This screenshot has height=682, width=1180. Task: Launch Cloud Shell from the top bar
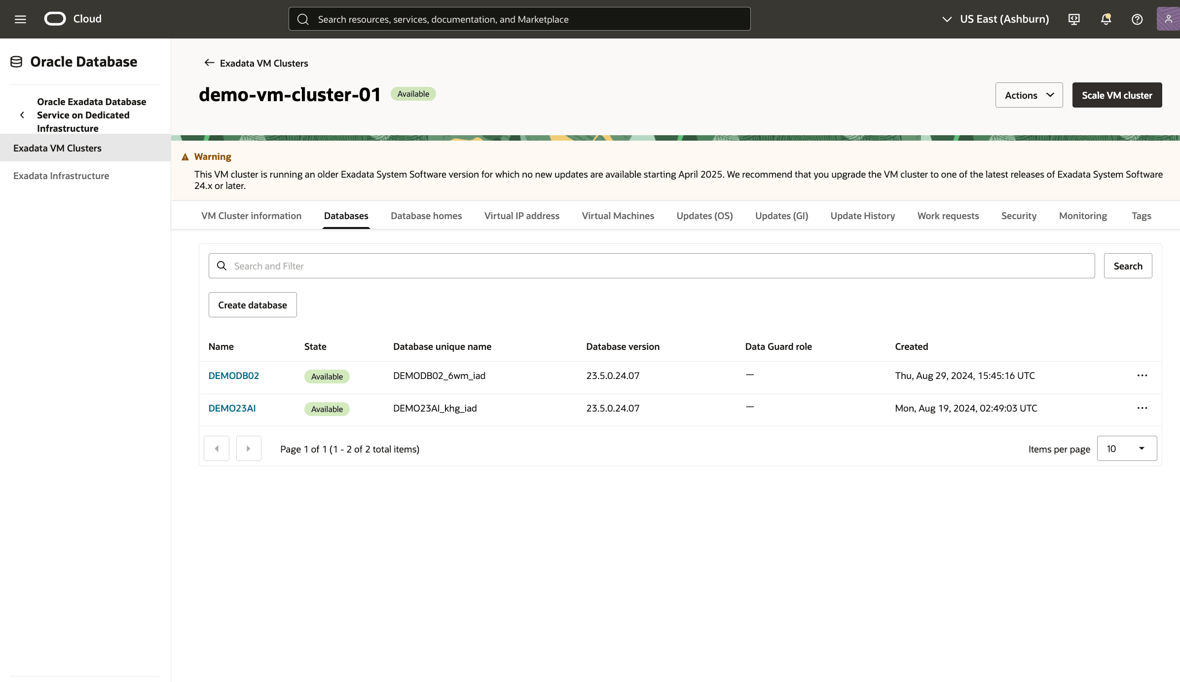(x=1073, y=19)
